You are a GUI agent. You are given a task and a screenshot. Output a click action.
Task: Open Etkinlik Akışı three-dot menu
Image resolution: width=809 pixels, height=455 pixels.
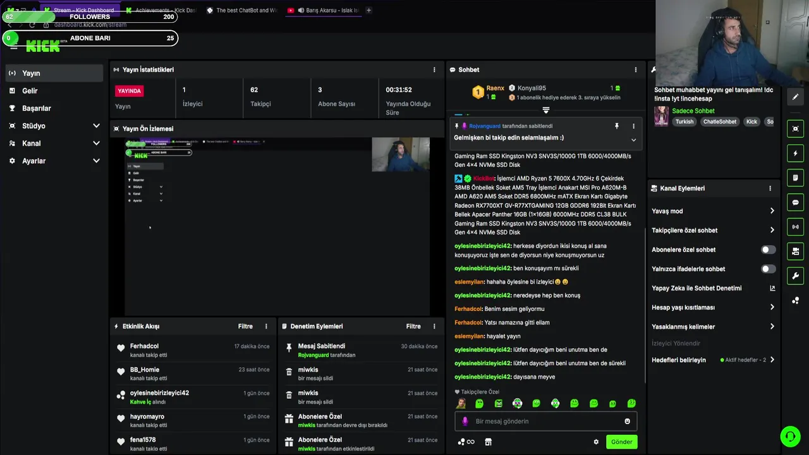click(265, 326)
